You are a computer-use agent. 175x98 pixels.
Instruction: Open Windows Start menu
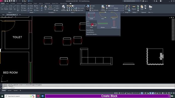pyautogui.click(x=2, y=96)
